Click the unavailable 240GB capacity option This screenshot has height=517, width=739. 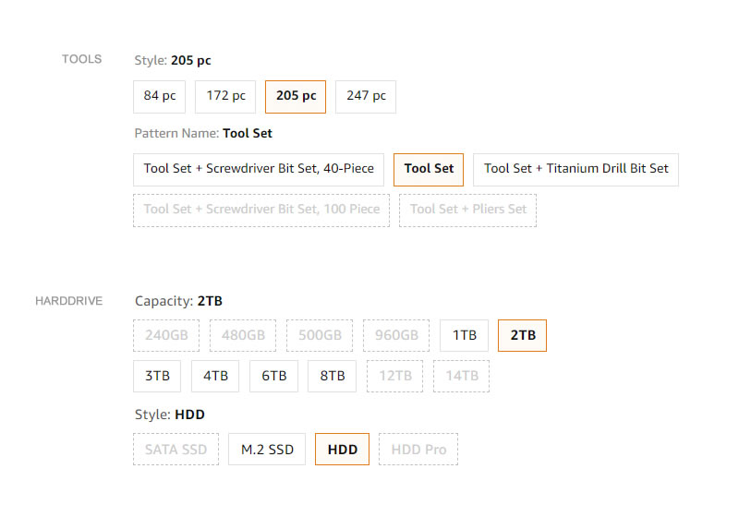pyautogui.click(x=166, y=335)
